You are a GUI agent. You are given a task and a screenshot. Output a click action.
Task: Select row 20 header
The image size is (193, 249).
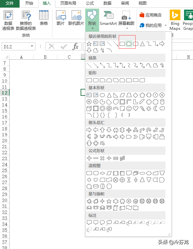pos(5,141)
